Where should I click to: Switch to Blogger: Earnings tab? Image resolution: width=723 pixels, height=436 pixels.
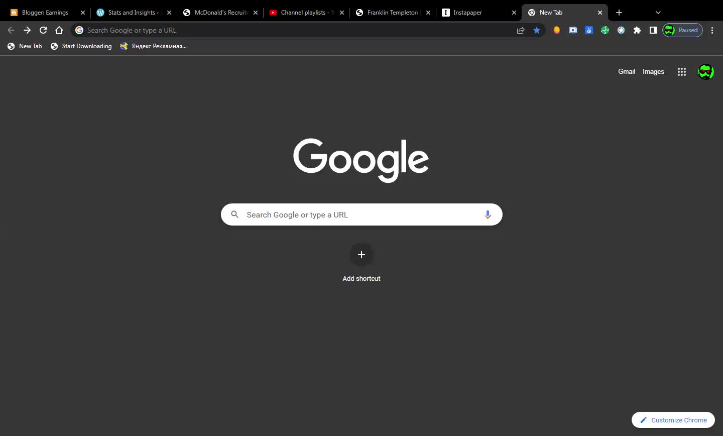(48, 13)
